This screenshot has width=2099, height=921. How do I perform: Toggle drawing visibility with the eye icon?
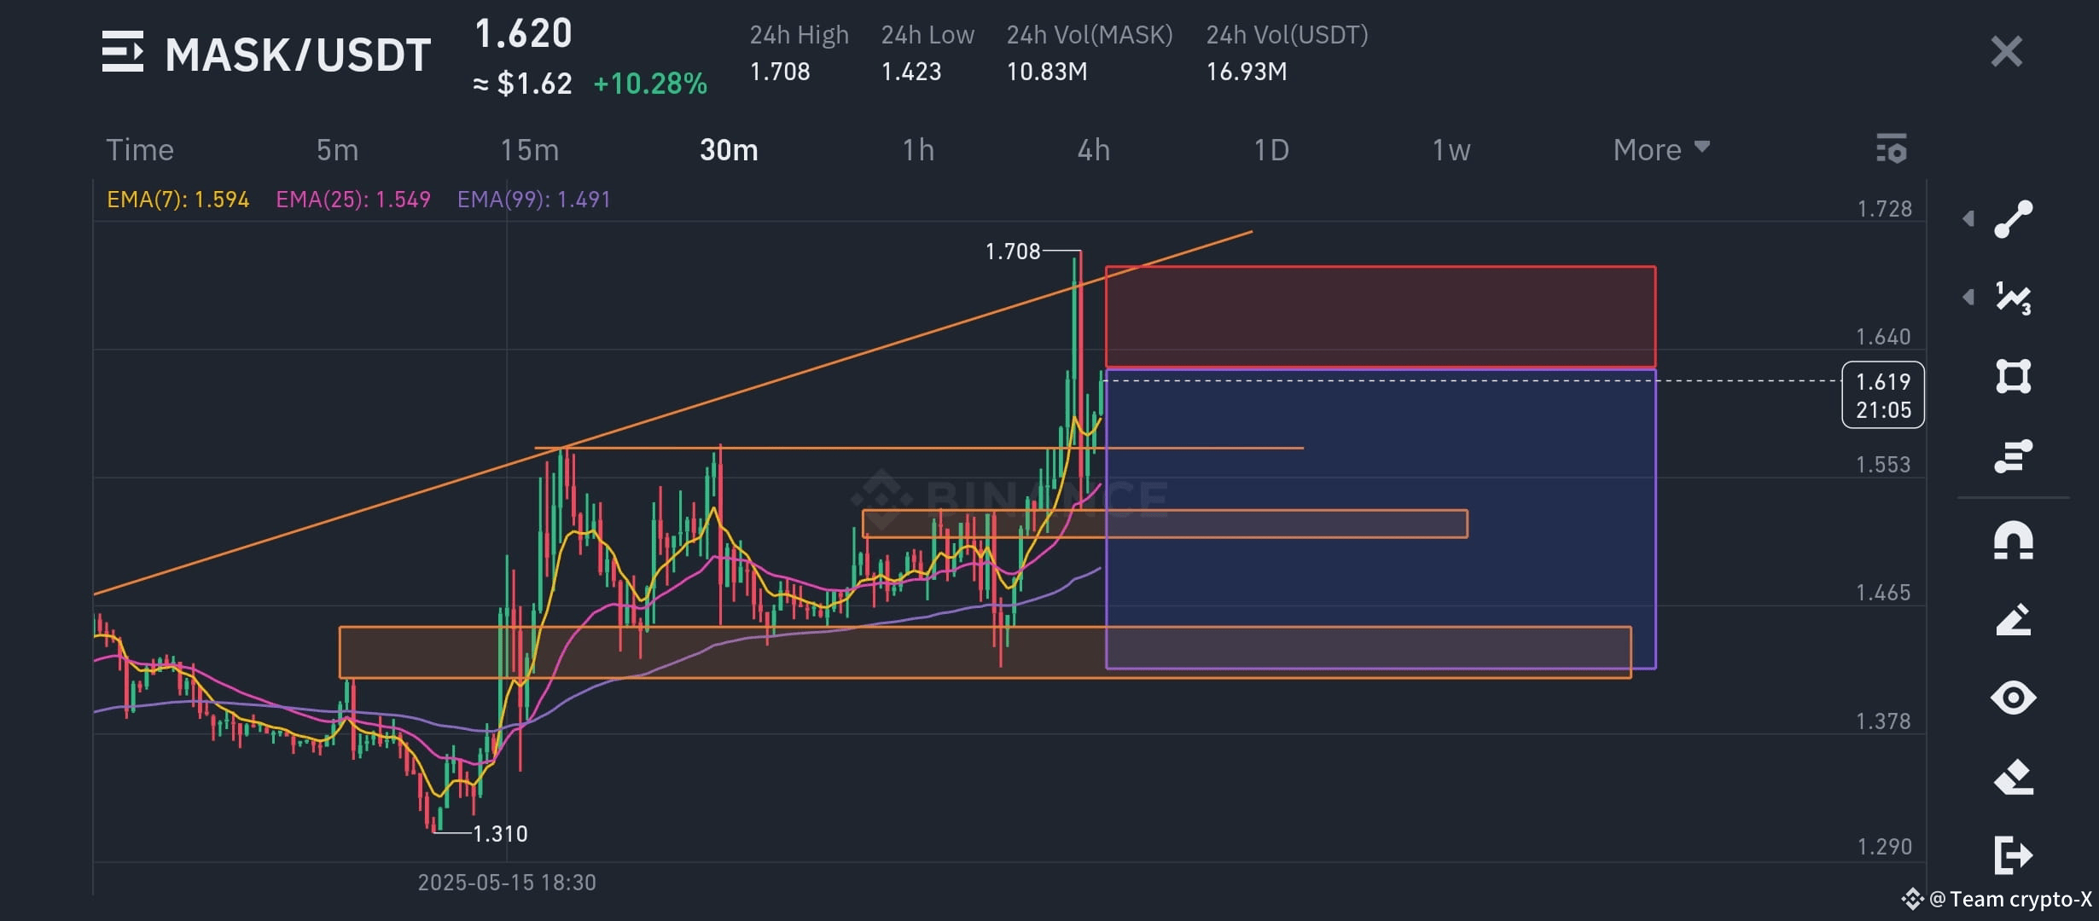pos(2014,697)
